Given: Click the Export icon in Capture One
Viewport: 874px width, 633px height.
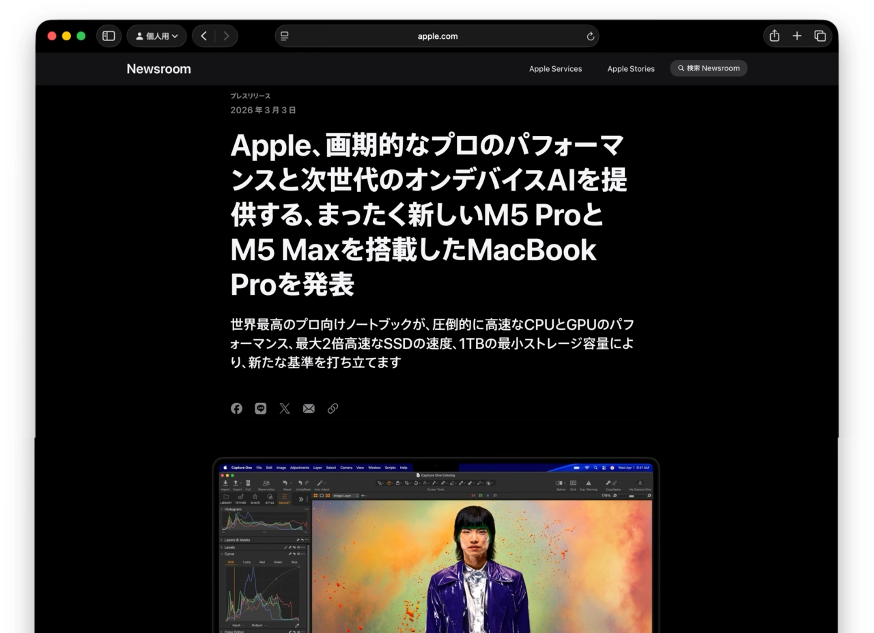Looking at the screenshot, I should pyautogui.click(x=236, y=482).
